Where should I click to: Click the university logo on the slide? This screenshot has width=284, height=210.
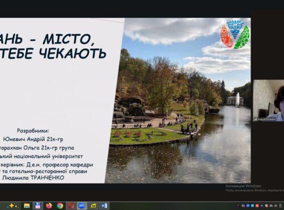click(x=235, y=34)
